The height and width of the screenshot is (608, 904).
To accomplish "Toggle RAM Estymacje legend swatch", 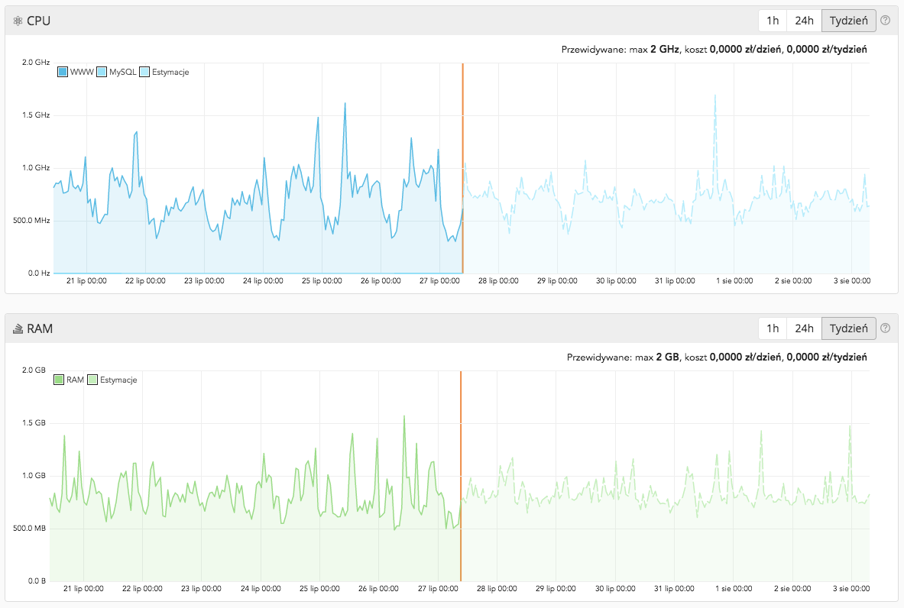I will tap(92, 380).
